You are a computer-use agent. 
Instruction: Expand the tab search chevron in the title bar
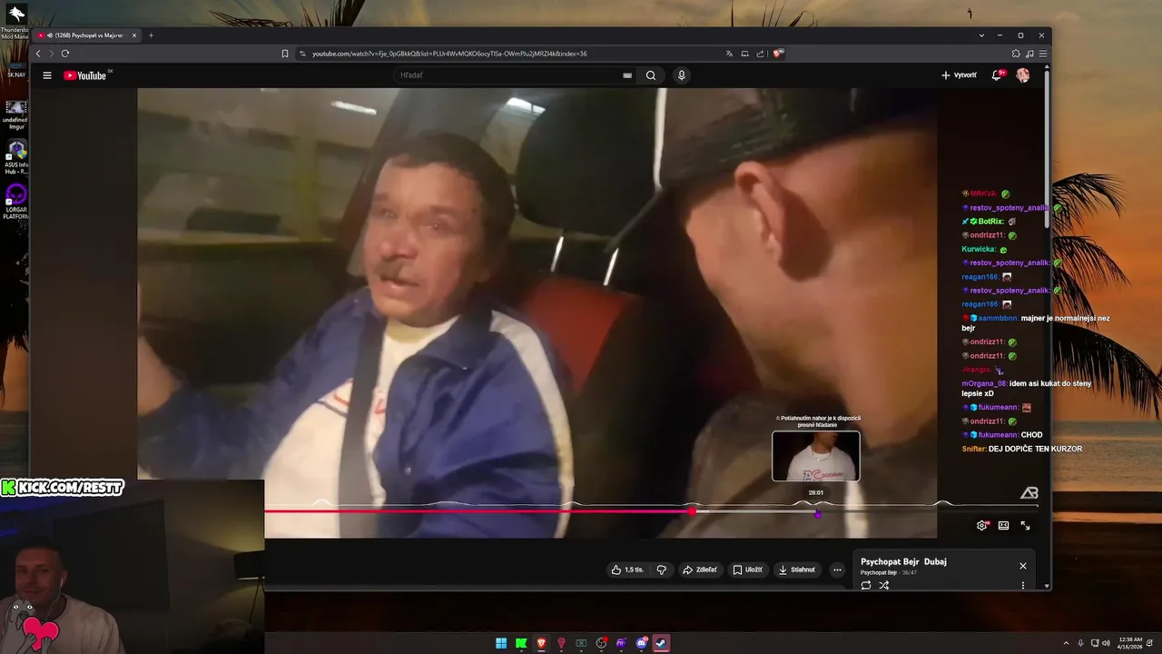pos(981,35)
